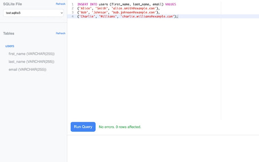Run the SQL query
This screenshot has height=162, width=259.
tap(83, 127)
